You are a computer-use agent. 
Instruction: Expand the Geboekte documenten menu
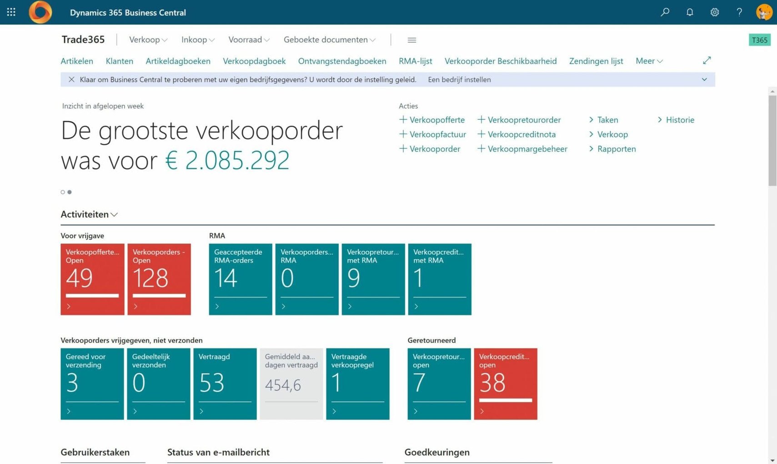[x=330, y=39]
